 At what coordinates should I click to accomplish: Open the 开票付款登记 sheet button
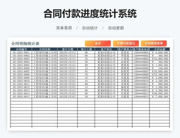(x=126, y=43)
